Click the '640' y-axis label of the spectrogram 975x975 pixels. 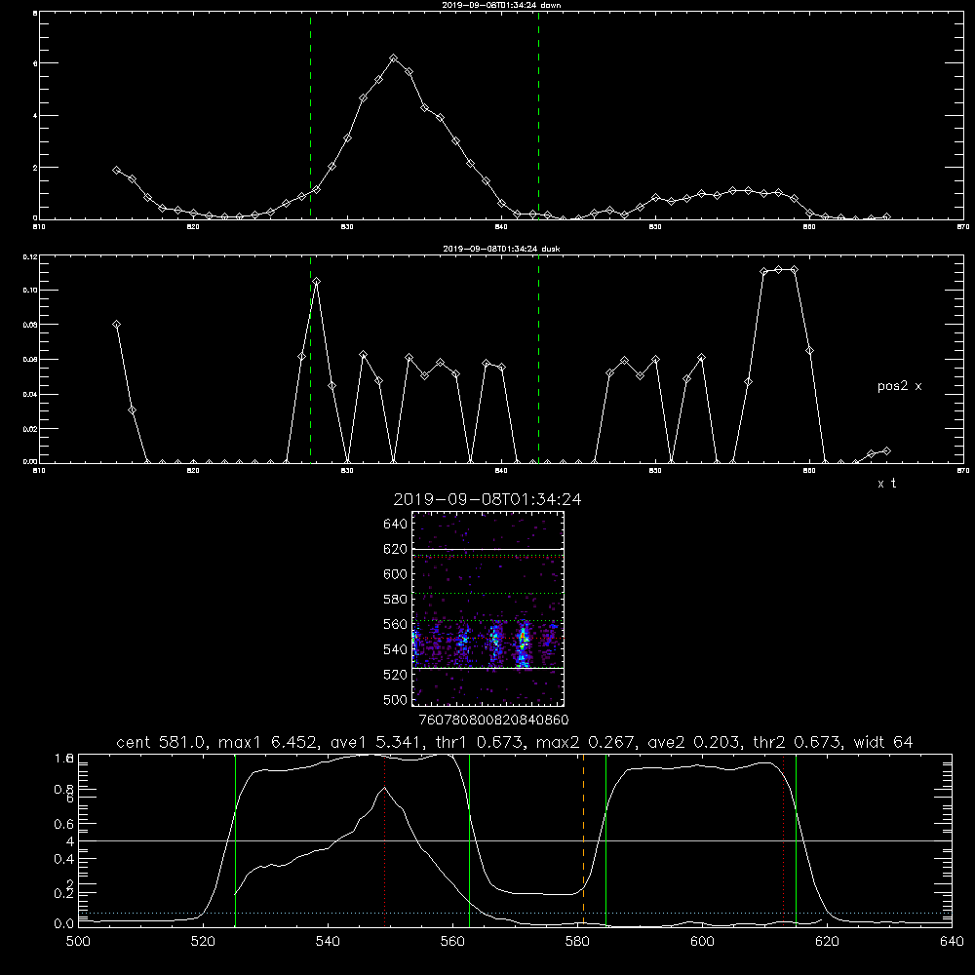396,525
